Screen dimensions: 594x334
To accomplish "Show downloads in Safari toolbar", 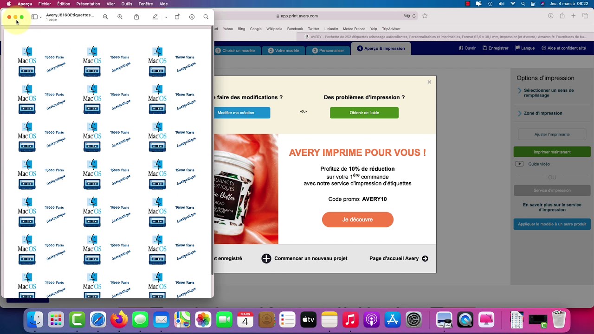I will coord(550,16).
